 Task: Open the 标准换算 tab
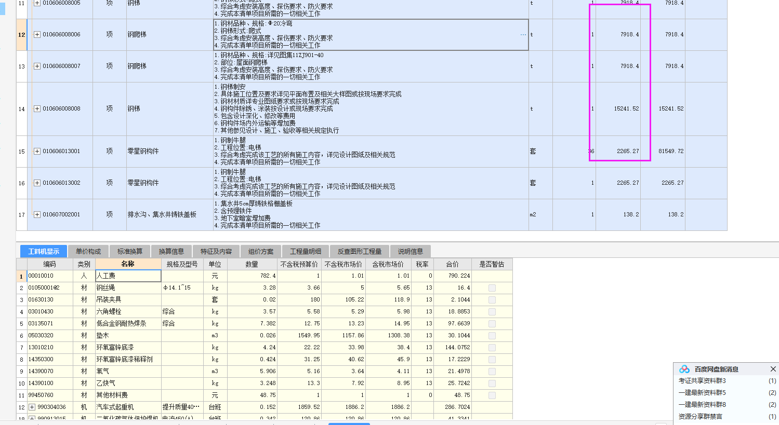coord(130,252)
